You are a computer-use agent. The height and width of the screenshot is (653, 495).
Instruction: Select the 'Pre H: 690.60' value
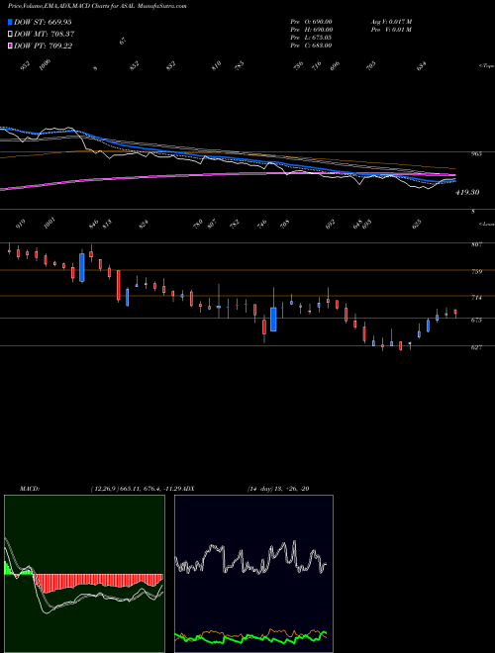click(x=311, y=30)
